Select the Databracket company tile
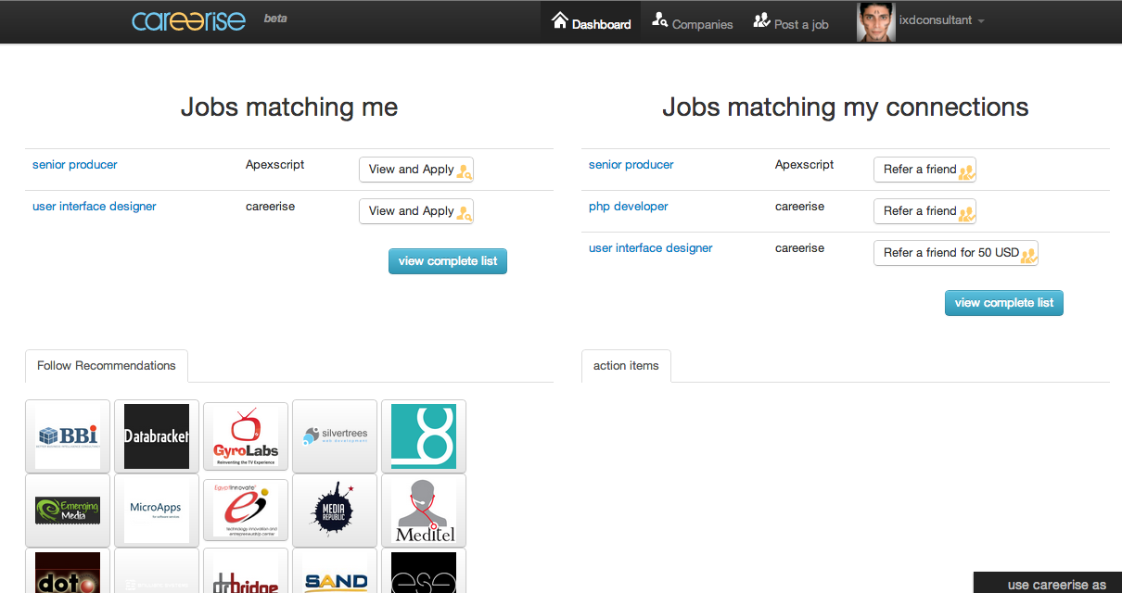The height and width of the screenshot is (593, 1122). click(157, 436)
